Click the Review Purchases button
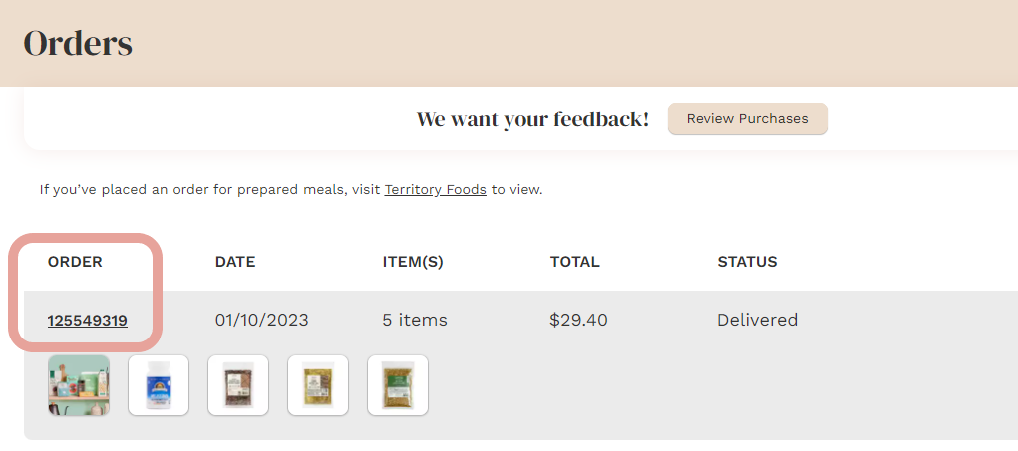The width and height of the screenshot is (1018, 451). coord(747,119)
